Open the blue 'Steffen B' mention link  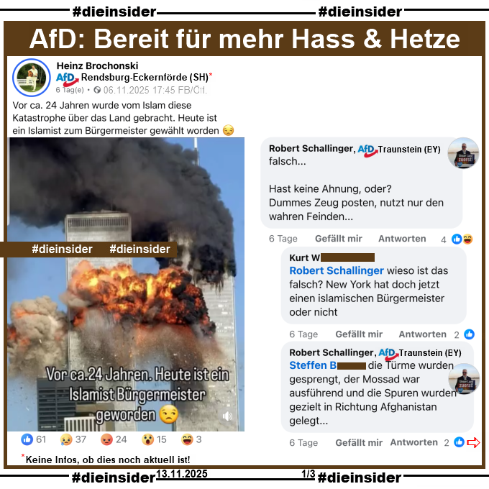point(313,365)
